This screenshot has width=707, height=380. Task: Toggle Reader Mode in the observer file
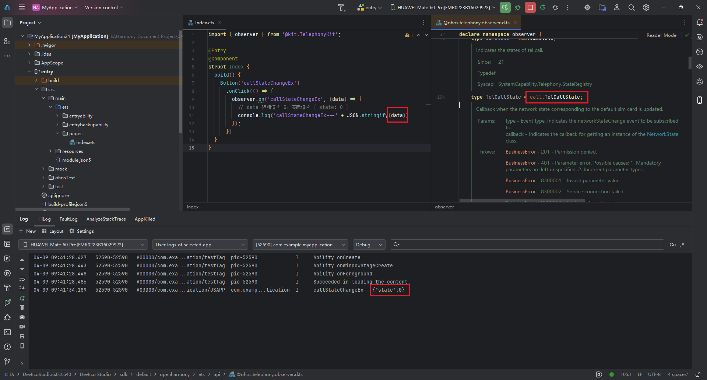pyautogui.click(x=661, y=35)
